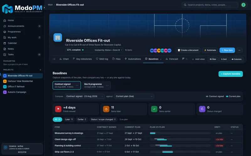Open the Sort control
Image resolution: width=251 pixels, height=156 pixels.
pos(224,59)
